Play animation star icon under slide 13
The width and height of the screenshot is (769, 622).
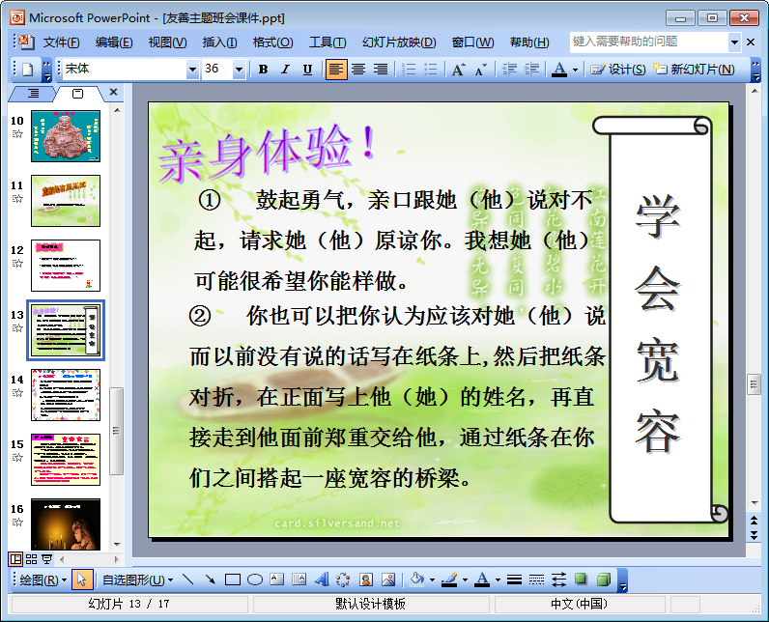[17, 328]
